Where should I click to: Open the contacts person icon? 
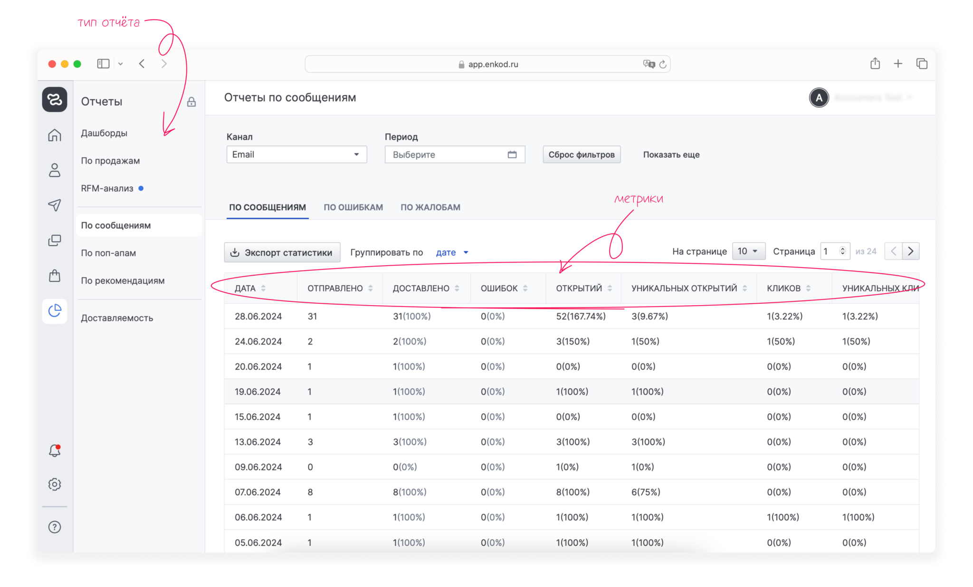pos(55,170)
